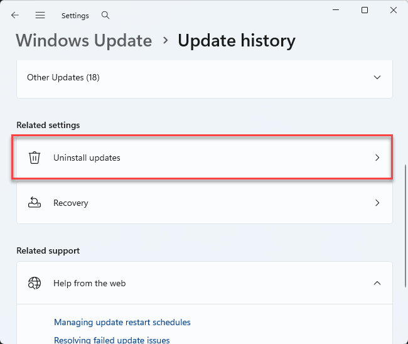Click the Other Updates (18) label
Viewport: 408px width, 344px height.
click(x=63, y=77)
